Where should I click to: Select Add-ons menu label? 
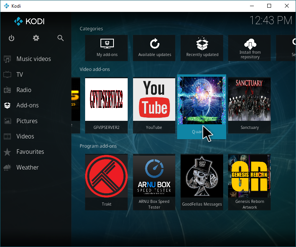pos(28,105)
